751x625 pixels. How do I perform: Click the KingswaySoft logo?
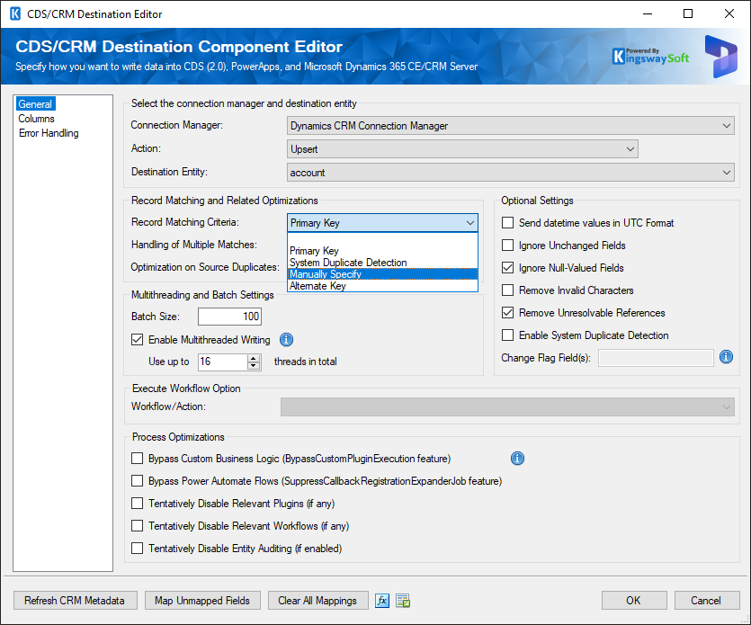pyautogui.click(x=650, y=57)
